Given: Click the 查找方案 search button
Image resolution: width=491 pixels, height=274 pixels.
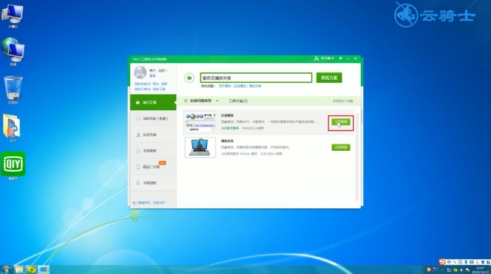Looking at the screenshot, I should [x=329, y=78].
